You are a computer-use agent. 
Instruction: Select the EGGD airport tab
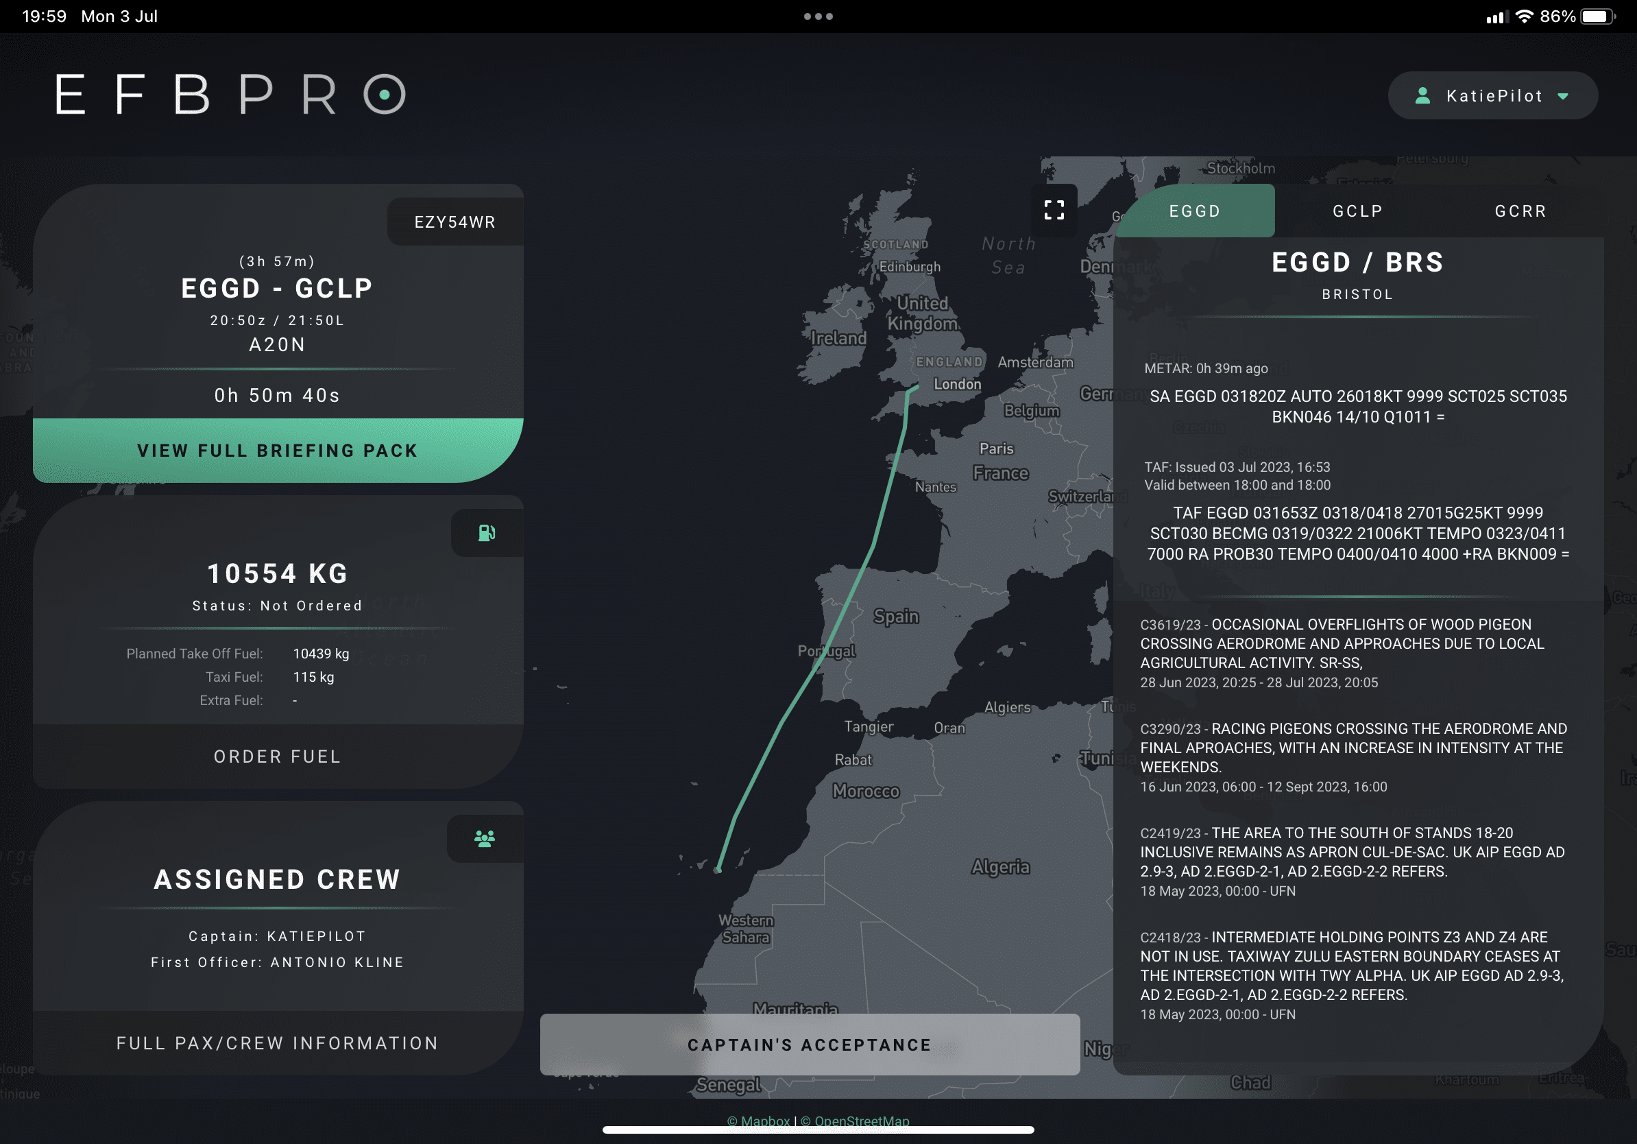[x=1195, y=211]
